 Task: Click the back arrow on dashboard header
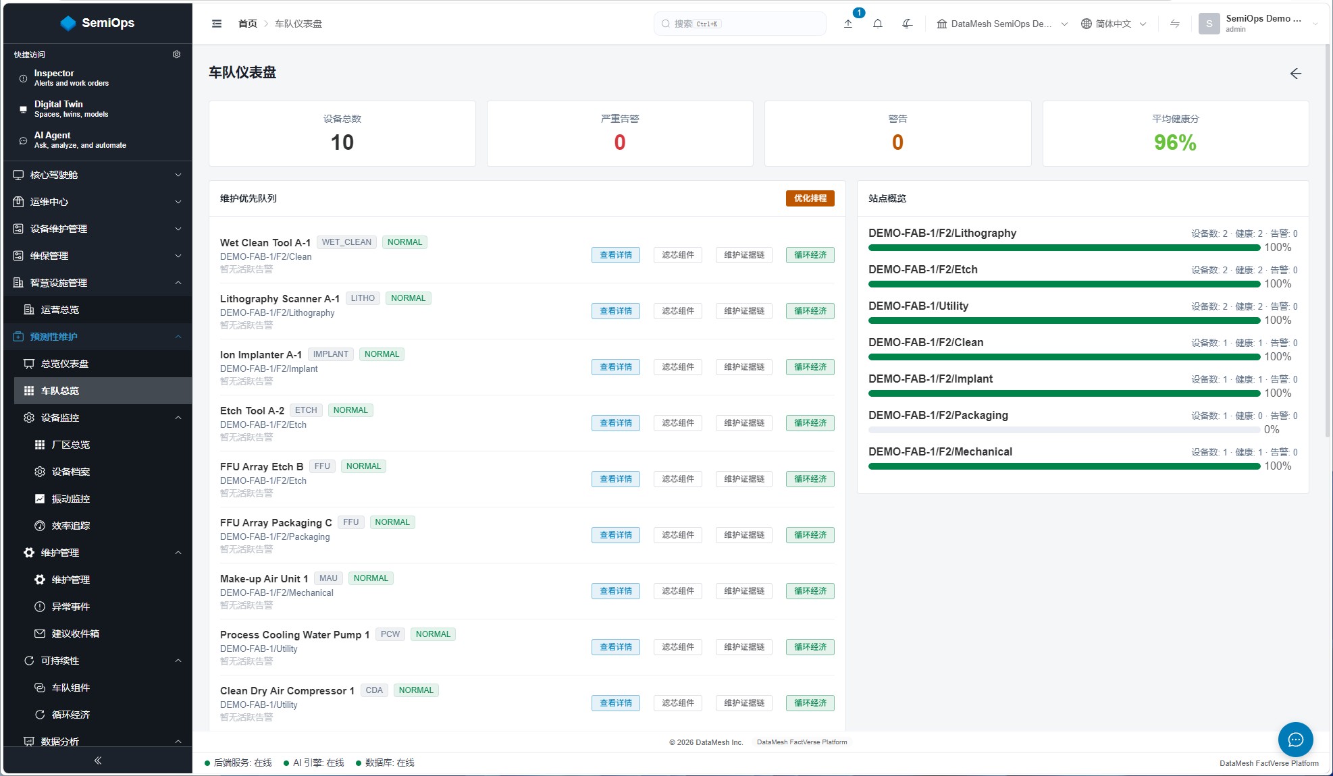pos(1295,74)
